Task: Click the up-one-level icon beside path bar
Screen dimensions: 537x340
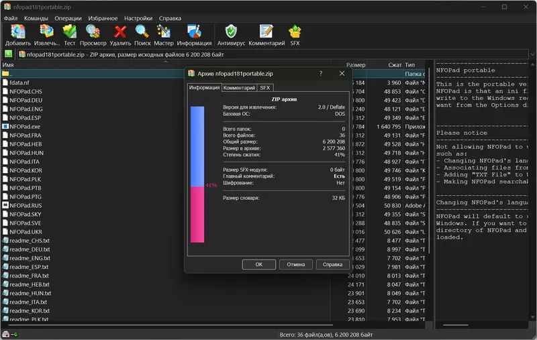Action: (x=8, y=54)
